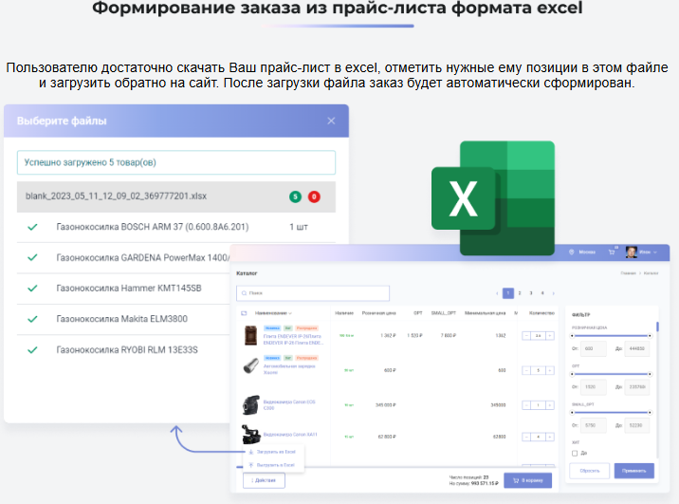Open the shopping cart icon in header
The height and width of the screenshot is (504, 679).
point(613,252)
